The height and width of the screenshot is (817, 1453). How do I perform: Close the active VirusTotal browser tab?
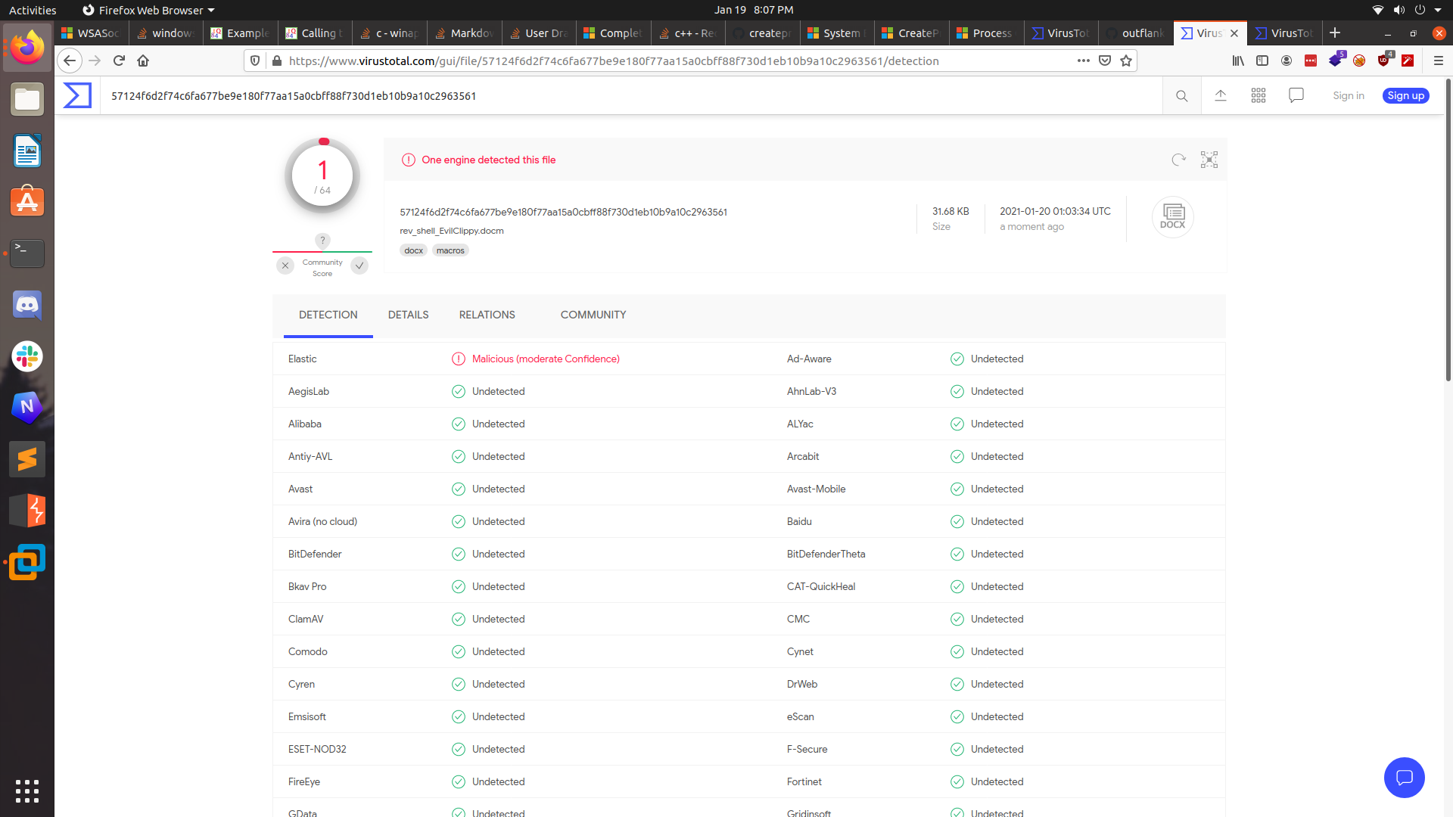pyautogui.click(x=1234, y=33)
